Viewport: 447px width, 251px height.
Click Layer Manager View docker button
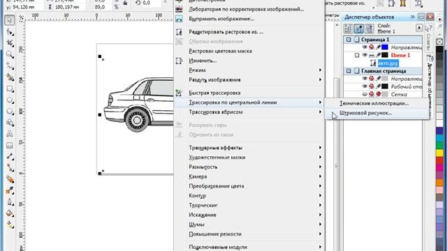point(369,29)
